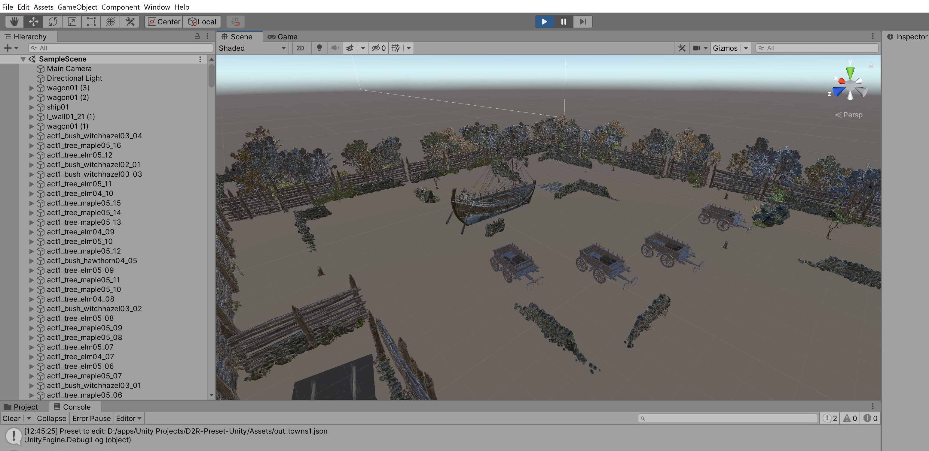
Task: Toggle scene lighting bulb icon
Action: (319, 48)
